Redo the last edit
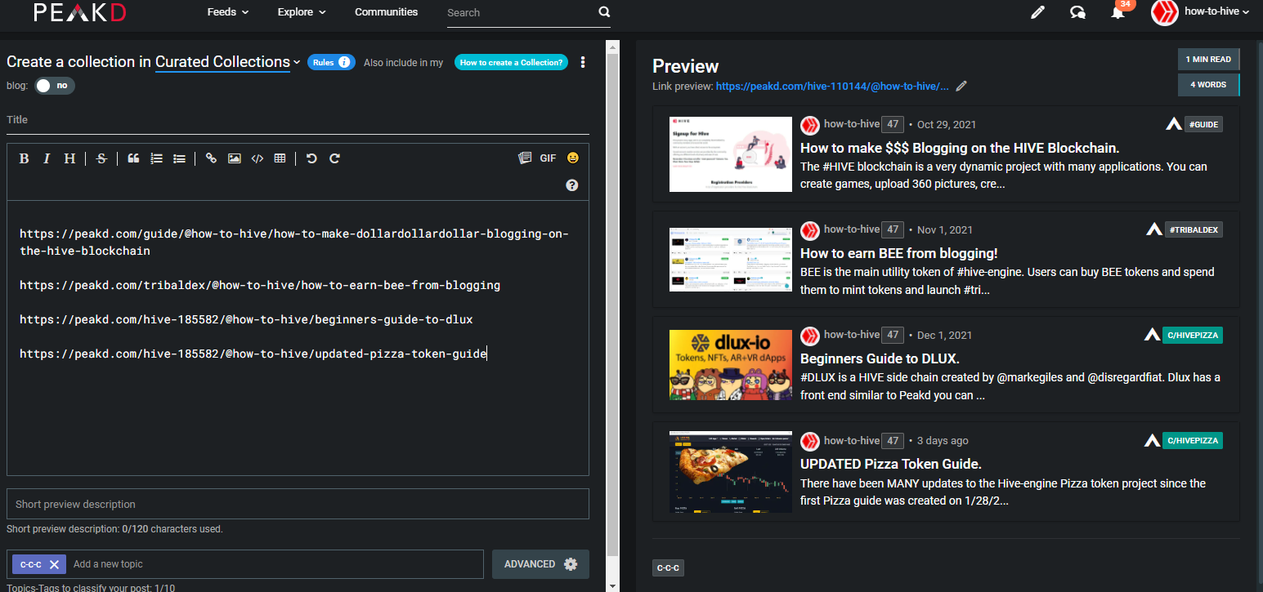1263x592 pixels. pyautogui.click(x=334, y=158)
